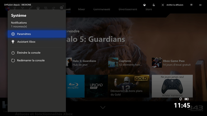The height and width of the screenshot is (116, 207).
Task: Open the profile avatar in the guide
Action: pyautogui.click(x=8, y=8)
